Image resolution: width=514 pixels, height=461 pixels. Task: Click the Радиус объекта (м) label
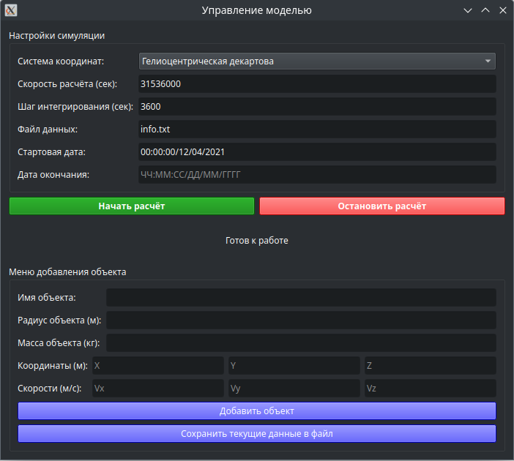pos(59,320)
